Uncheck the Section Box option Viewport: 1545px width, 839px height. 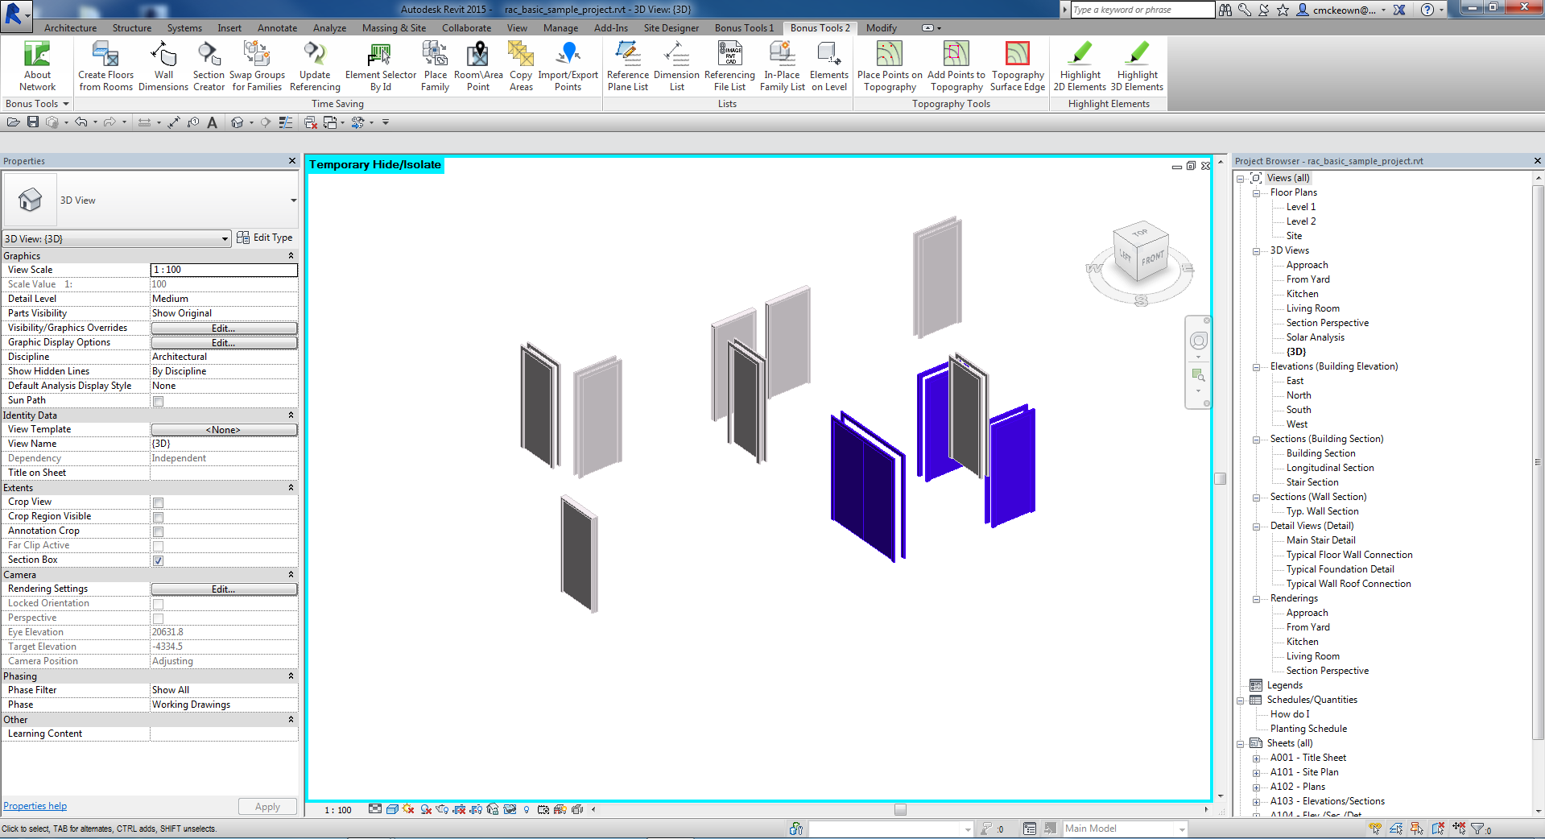[x=158, y=560]
